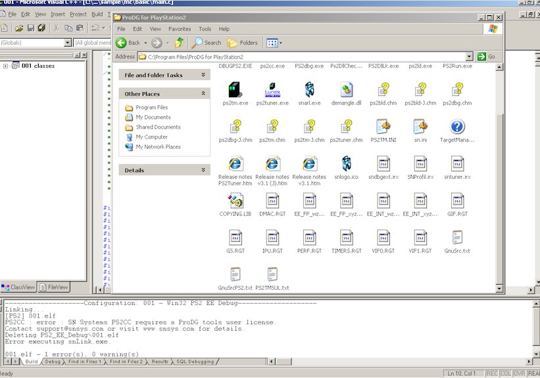Open My Documents link

tap(153, 117)
